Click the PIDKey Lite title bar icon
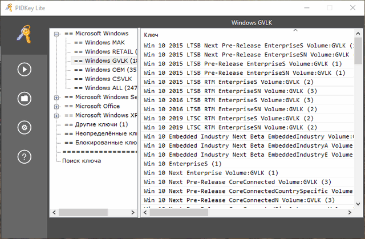365x239 pixels. 7,8
